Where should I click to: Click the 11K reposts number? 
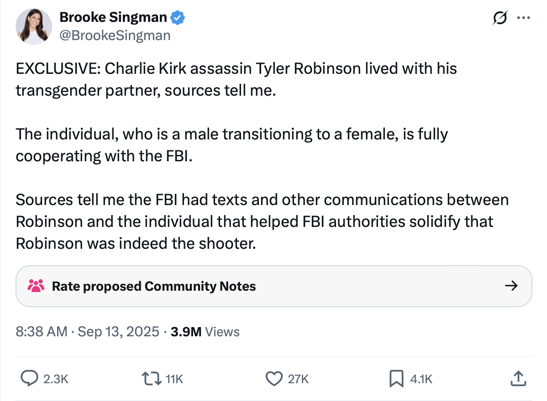coord(174,379)
